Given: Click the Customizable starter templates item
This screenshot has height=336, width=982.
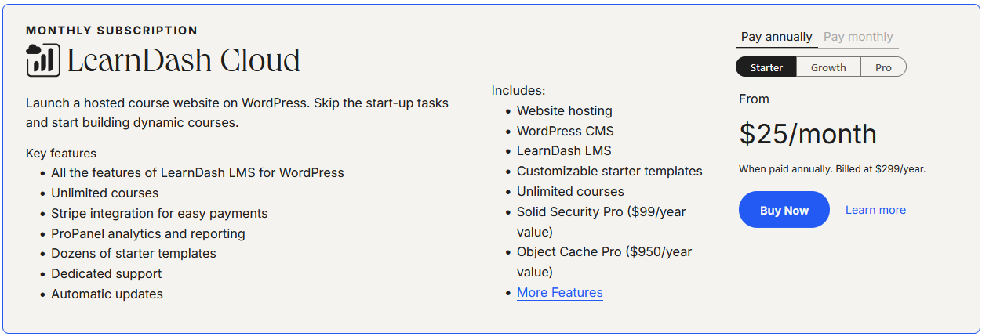Looking at the screenshot, I should coord(609,171).
